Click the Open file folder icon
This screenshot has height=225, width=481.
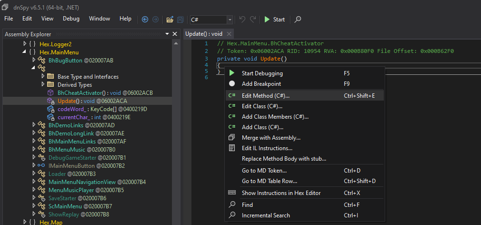coord(170,20)
